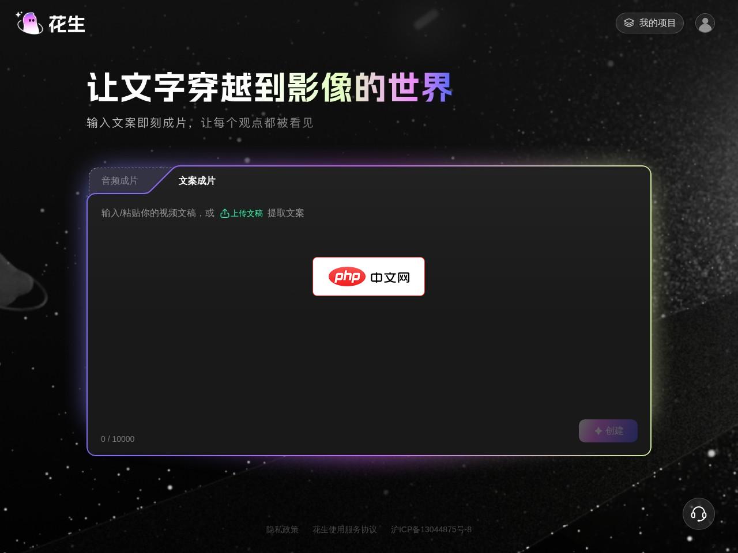
Task: Click the video script text input area
Action: (369, 317)
